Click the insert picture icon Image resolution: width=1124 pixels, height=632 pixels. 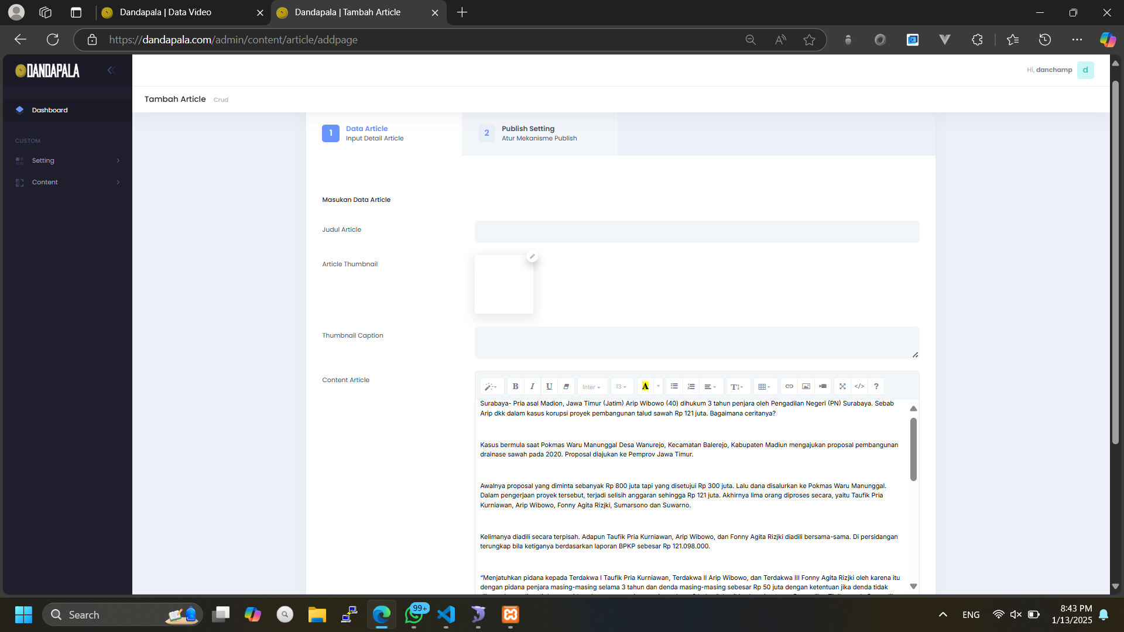click(806, 387)
